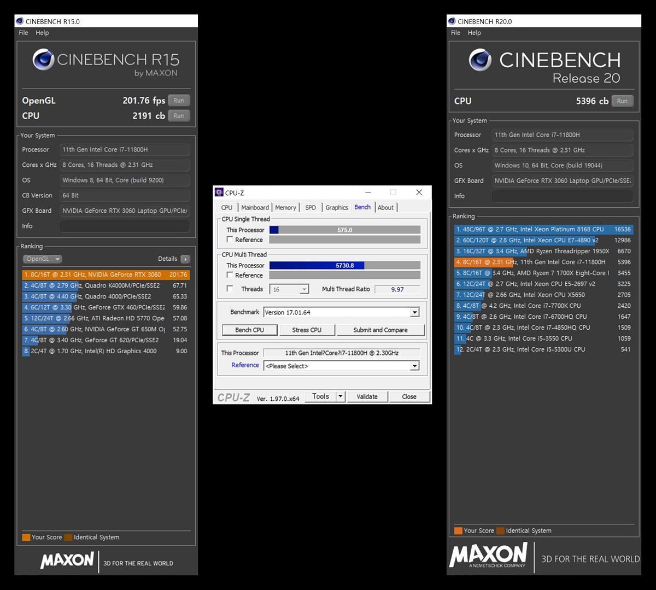Select R20 ranking row Xeon Platinum 8168

coord(543,229)
